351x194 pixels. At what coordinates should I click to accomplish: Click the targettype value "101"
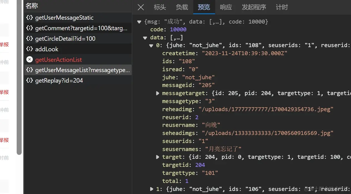210,173
